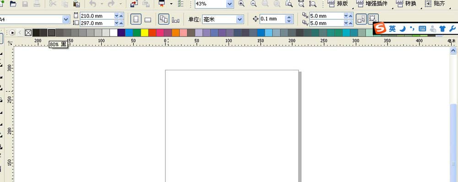Image resolution: width=458 pixels, height=182 pixels.
Task: Click the Zoom to Page Height icon
Action: (313, 4)
